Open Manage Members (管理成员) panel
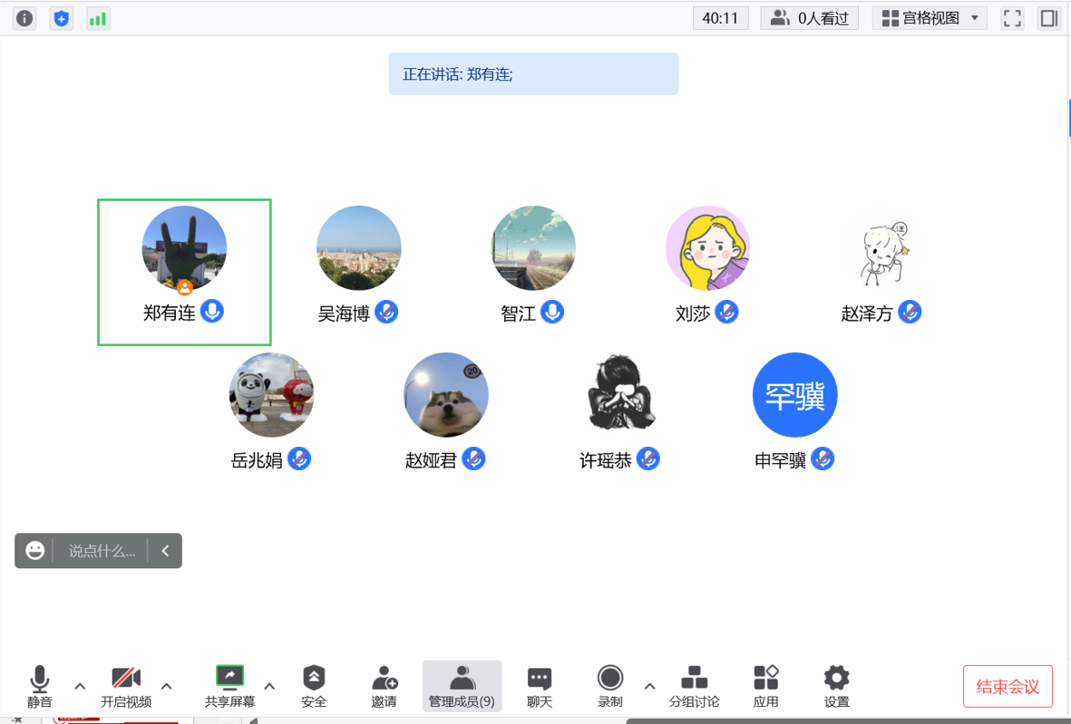The width and height of the screenshot is (1071, 724). [462, 687]
